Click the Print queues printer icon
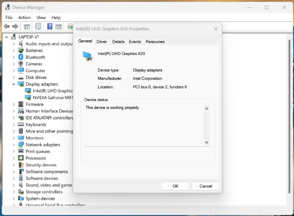The image size is (294, 216). 21,152
